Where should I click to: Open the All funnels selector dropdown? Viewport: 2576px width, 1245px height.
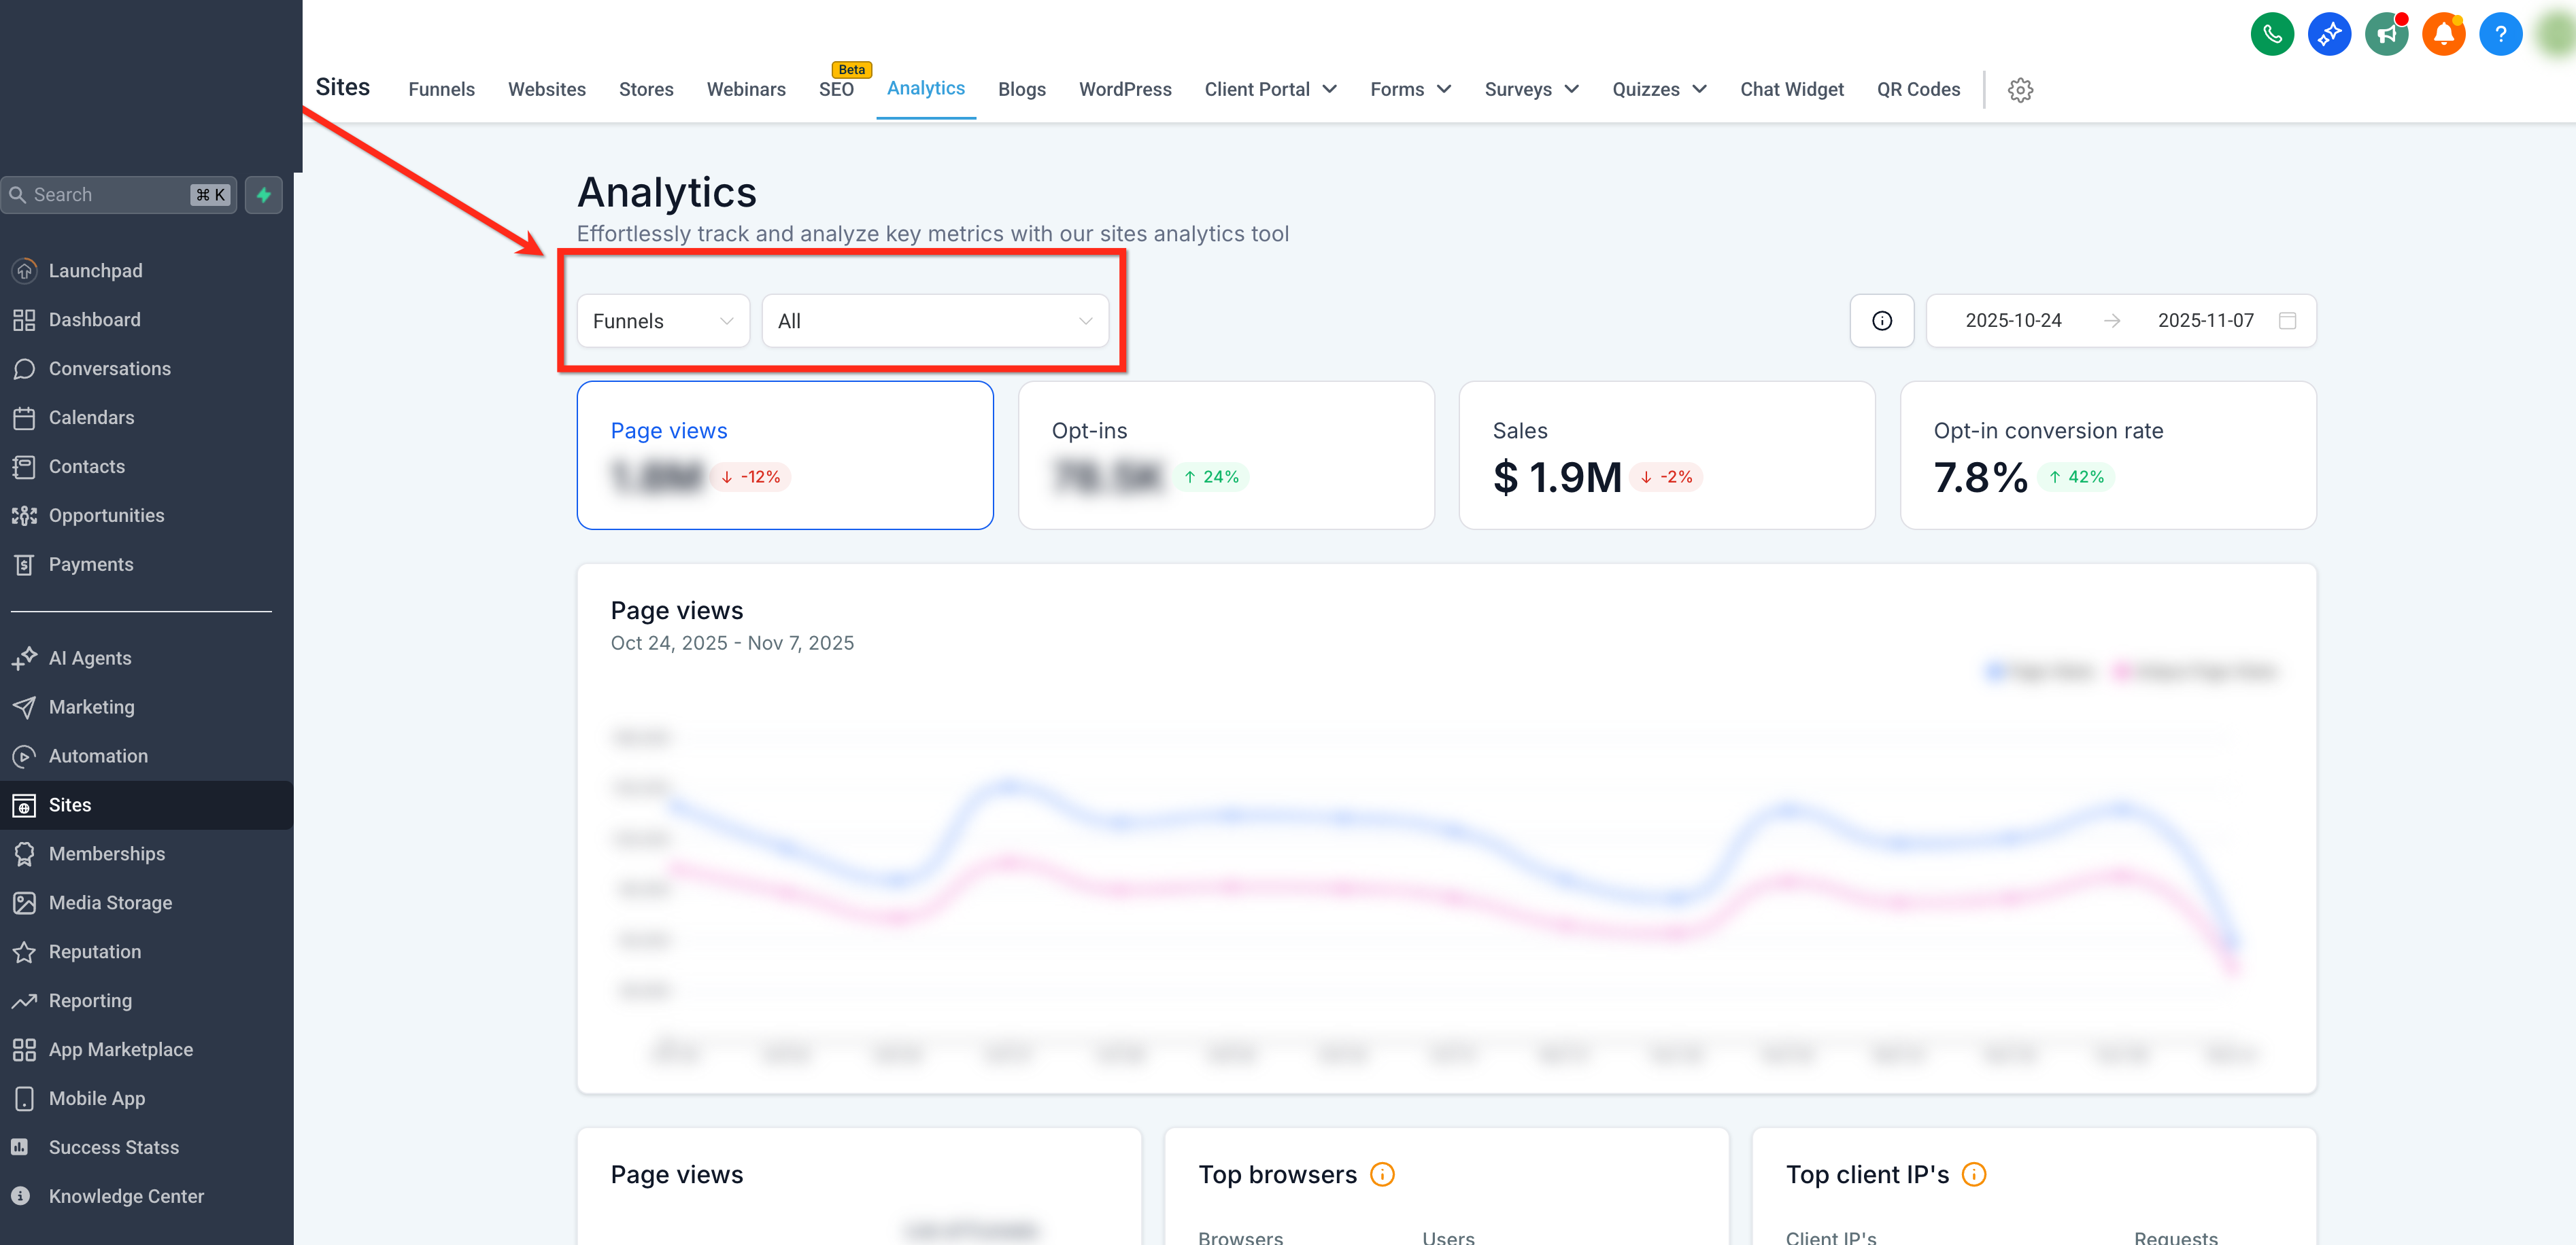coord(935,321)
